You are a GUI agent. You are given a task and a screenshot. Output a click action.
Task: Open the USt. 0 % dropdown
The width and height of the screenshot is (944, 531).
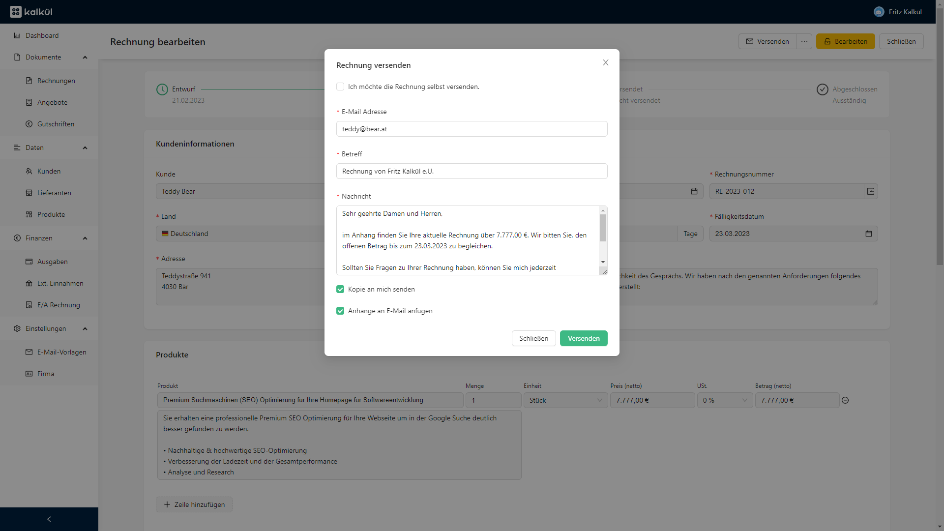(725, 400)
